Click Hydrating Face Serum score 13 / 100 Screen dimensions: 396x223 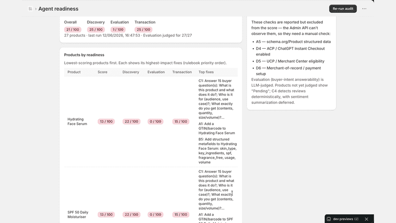pos(106,122)
